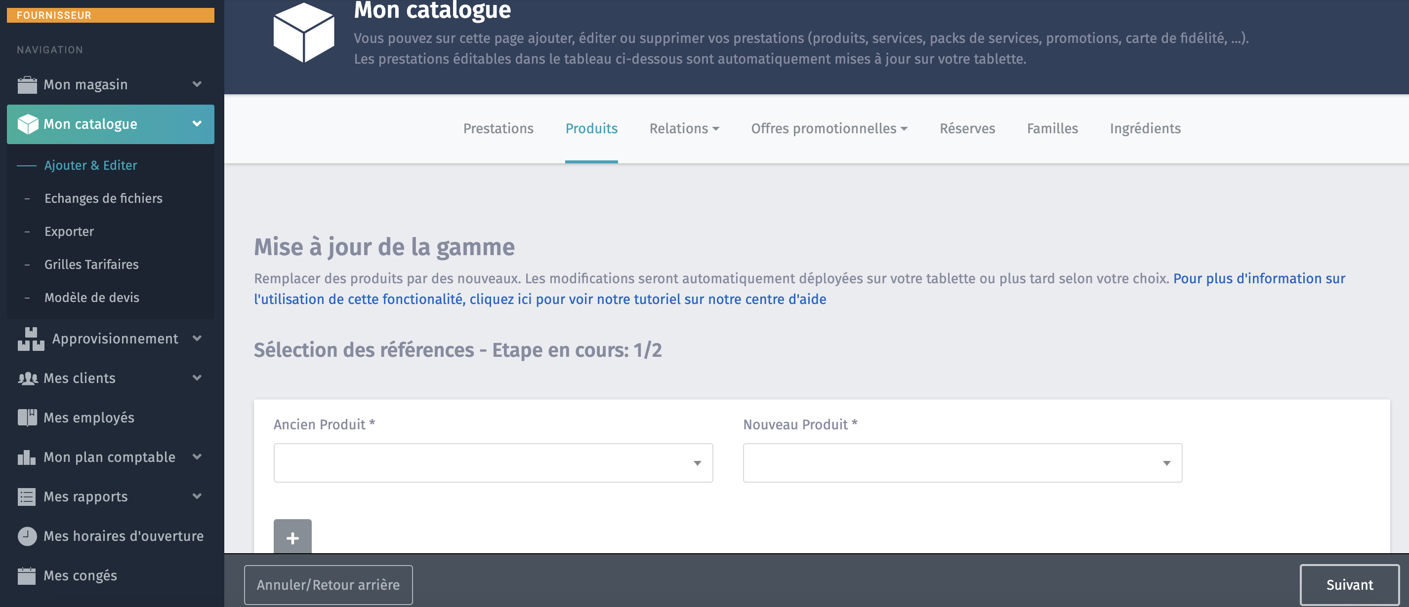Expand Offres promotionnelles tab menu
The image size is (1409, 607).
(829, 128)
